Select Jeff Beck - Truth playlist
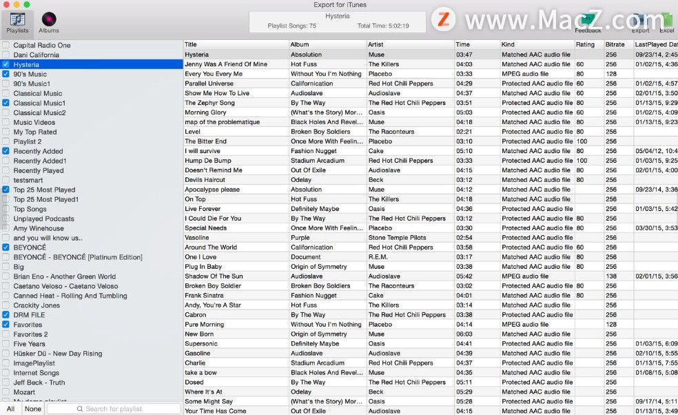Image resolution: width=678 pixels, height=415 pixels. point(39,383)
